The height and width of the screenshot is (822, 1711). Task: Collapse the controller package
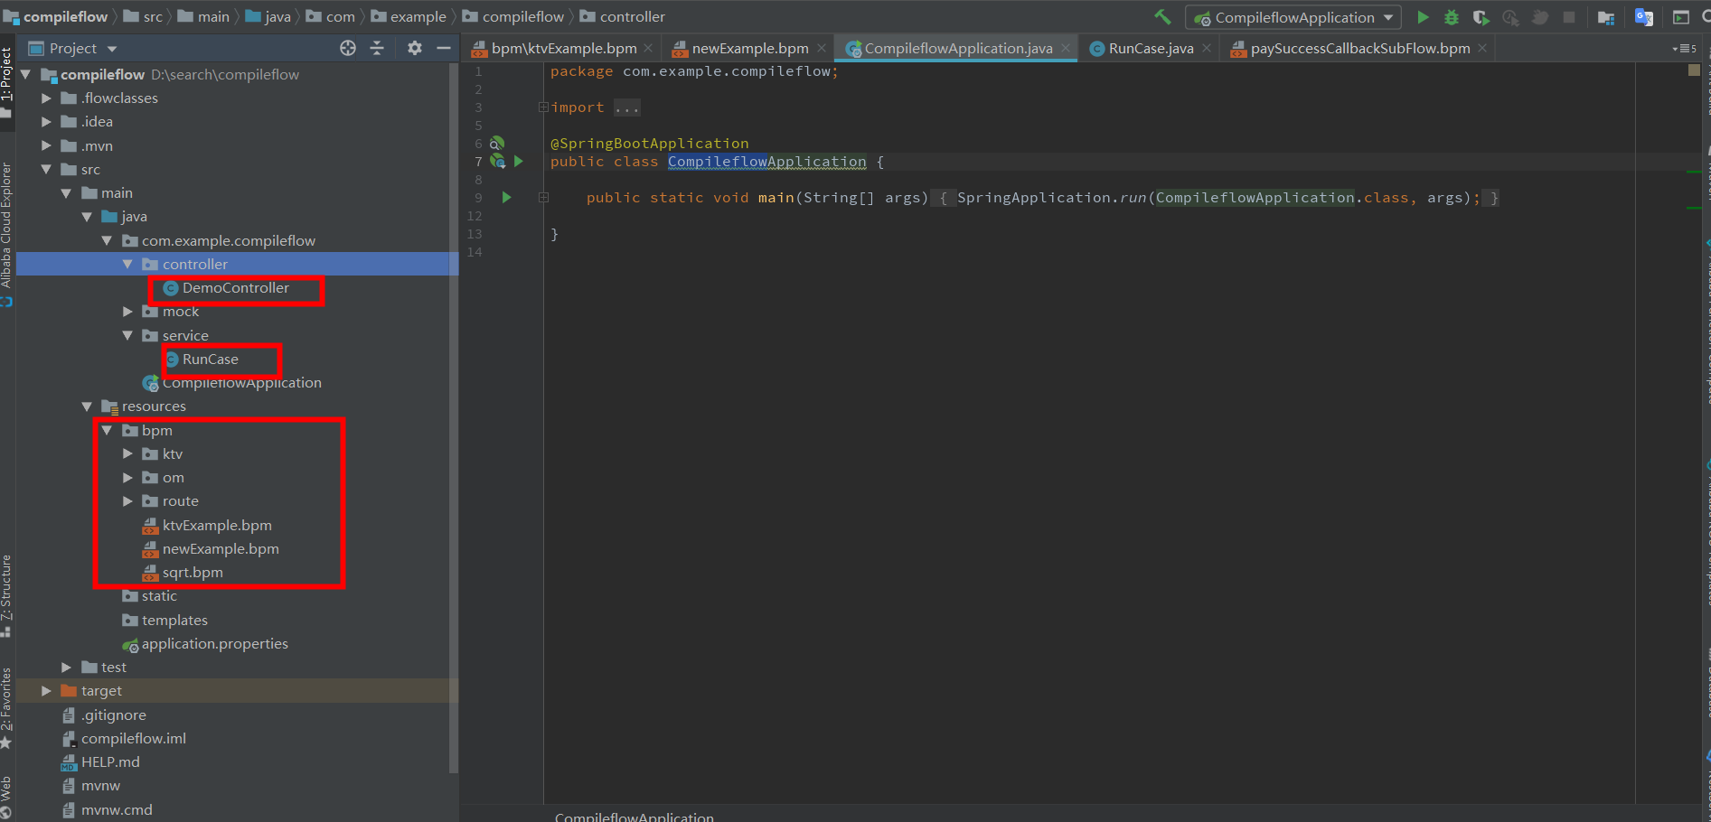coord(127,264)
